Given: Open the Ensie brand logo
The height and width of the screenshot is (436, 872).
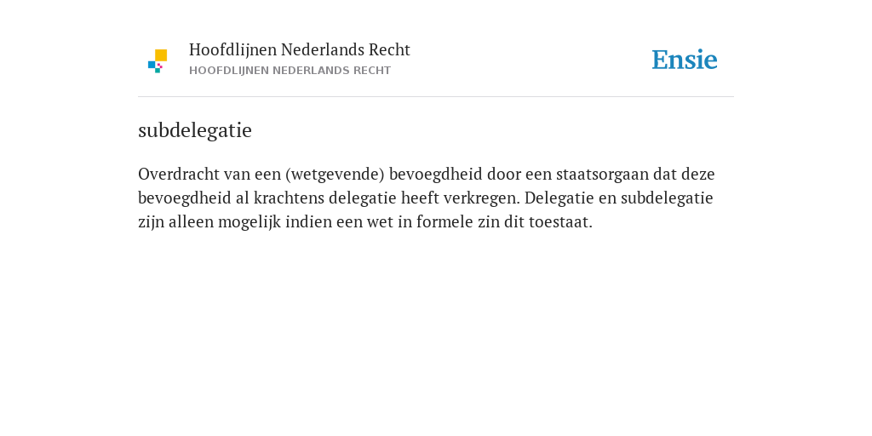Looking at the screenshot, I should tap(684, 60).
